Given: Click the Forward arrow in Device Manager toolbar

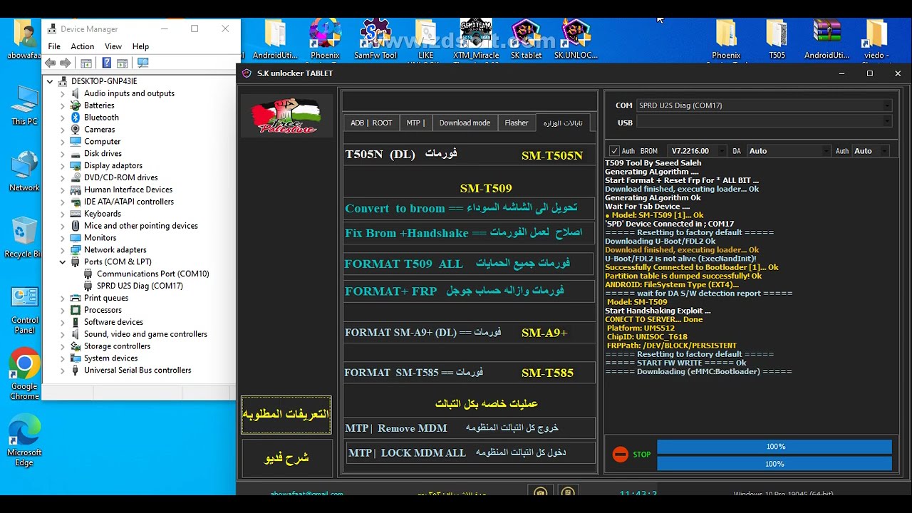Looking at the screenshot, I should tap(66, 63).
